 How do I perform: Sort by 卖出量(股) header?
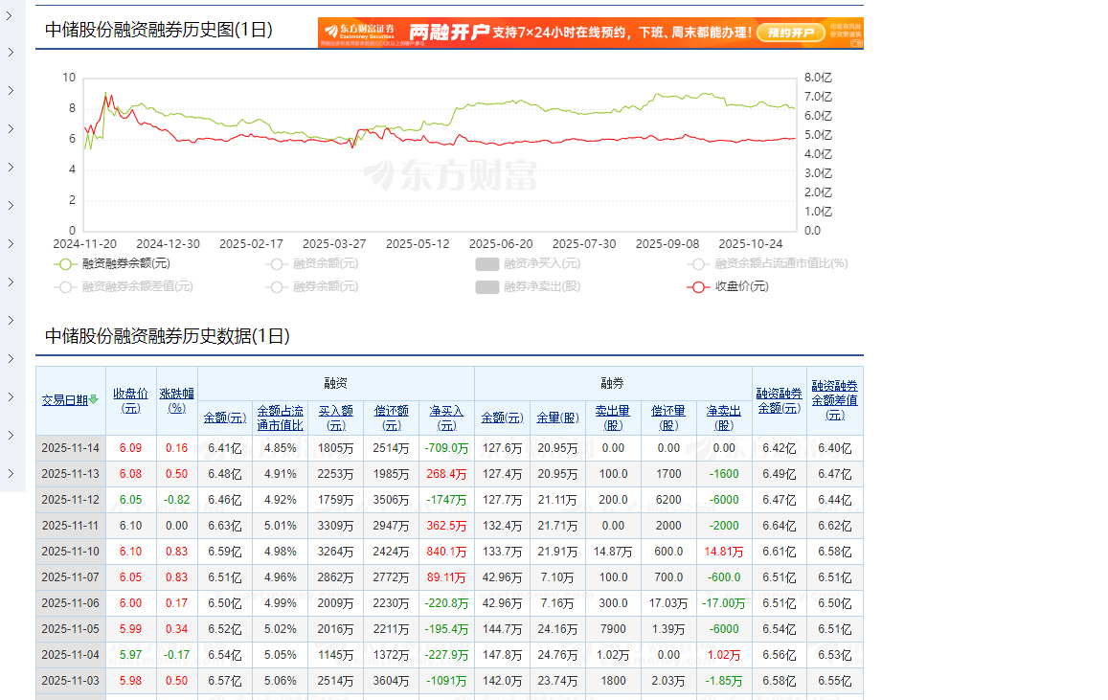613,418
